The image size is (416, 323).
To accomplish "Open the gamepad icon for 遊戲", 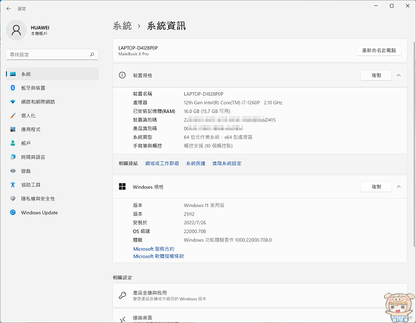I will (x=12, y=171).
